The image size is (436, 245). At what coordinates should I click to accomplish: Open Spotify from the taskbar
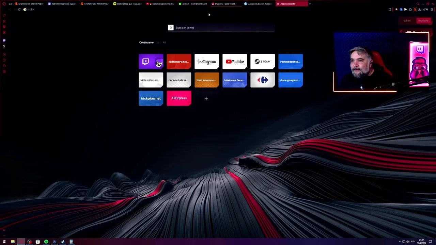pyautogui.click(x=46, y=242)
